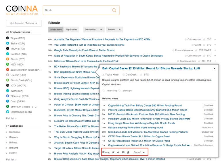Viewport: 224px width, 168px height.
Task: Click the TRON (TRX) coin icon
Action: [x=7, y=49]
